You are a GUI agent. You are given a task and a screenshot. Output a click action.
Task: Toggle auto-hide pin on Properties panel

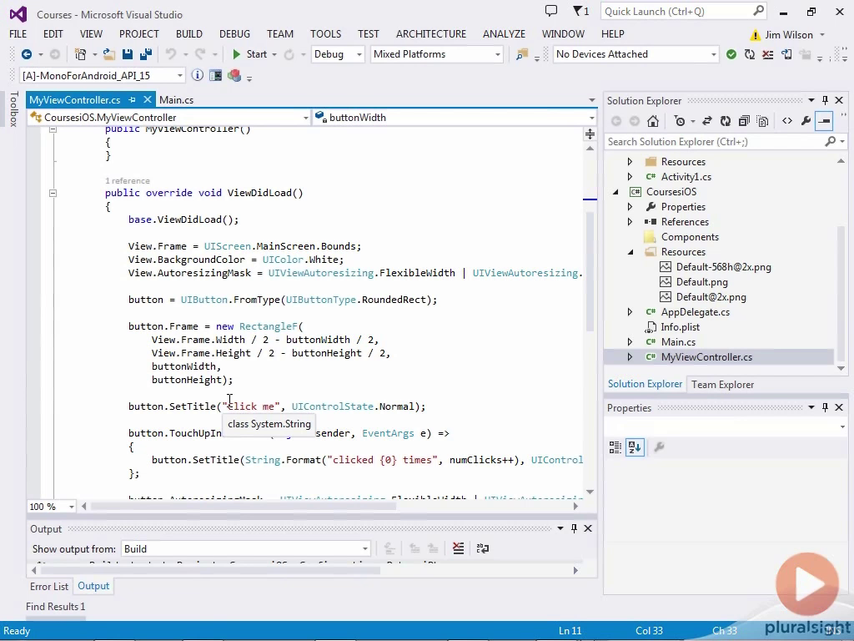click(825, 407)
